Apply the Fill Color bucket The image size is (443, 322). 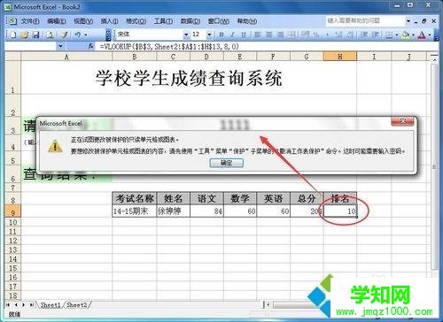point(406,34)
